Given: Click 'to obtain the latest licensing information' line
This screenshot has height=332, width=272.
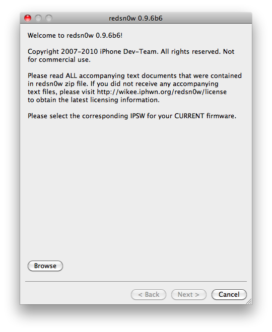Looking at the screenshot, I should tap(94, 100).
